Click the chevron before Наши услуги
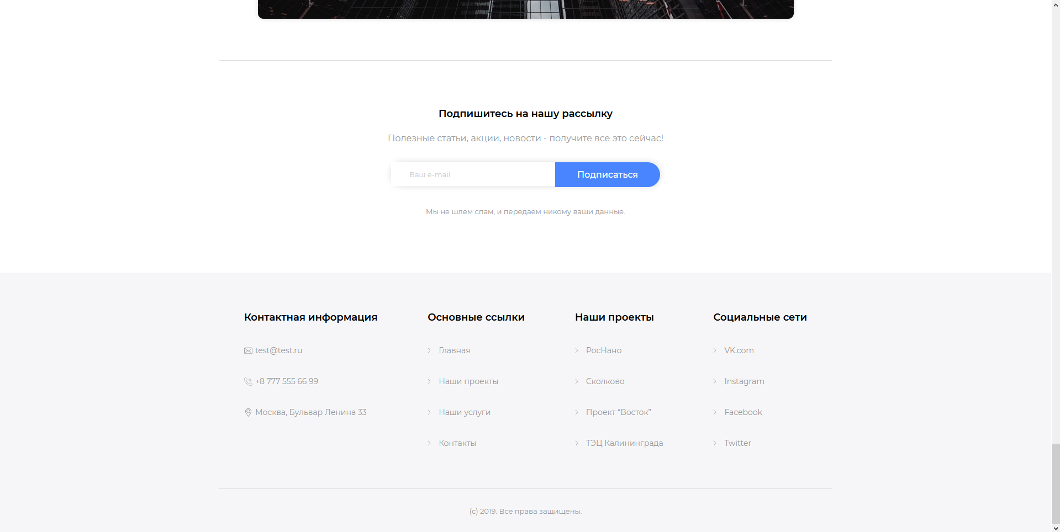Viewport: 1060px width, 532px height. [429, 412]
